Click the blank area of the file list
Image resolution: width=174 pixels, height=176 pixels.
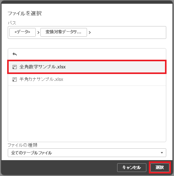pos(87,113)
